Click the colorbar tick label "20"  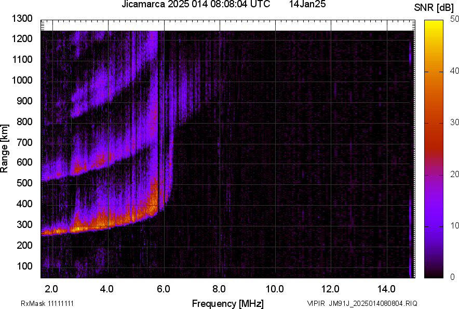455,174
